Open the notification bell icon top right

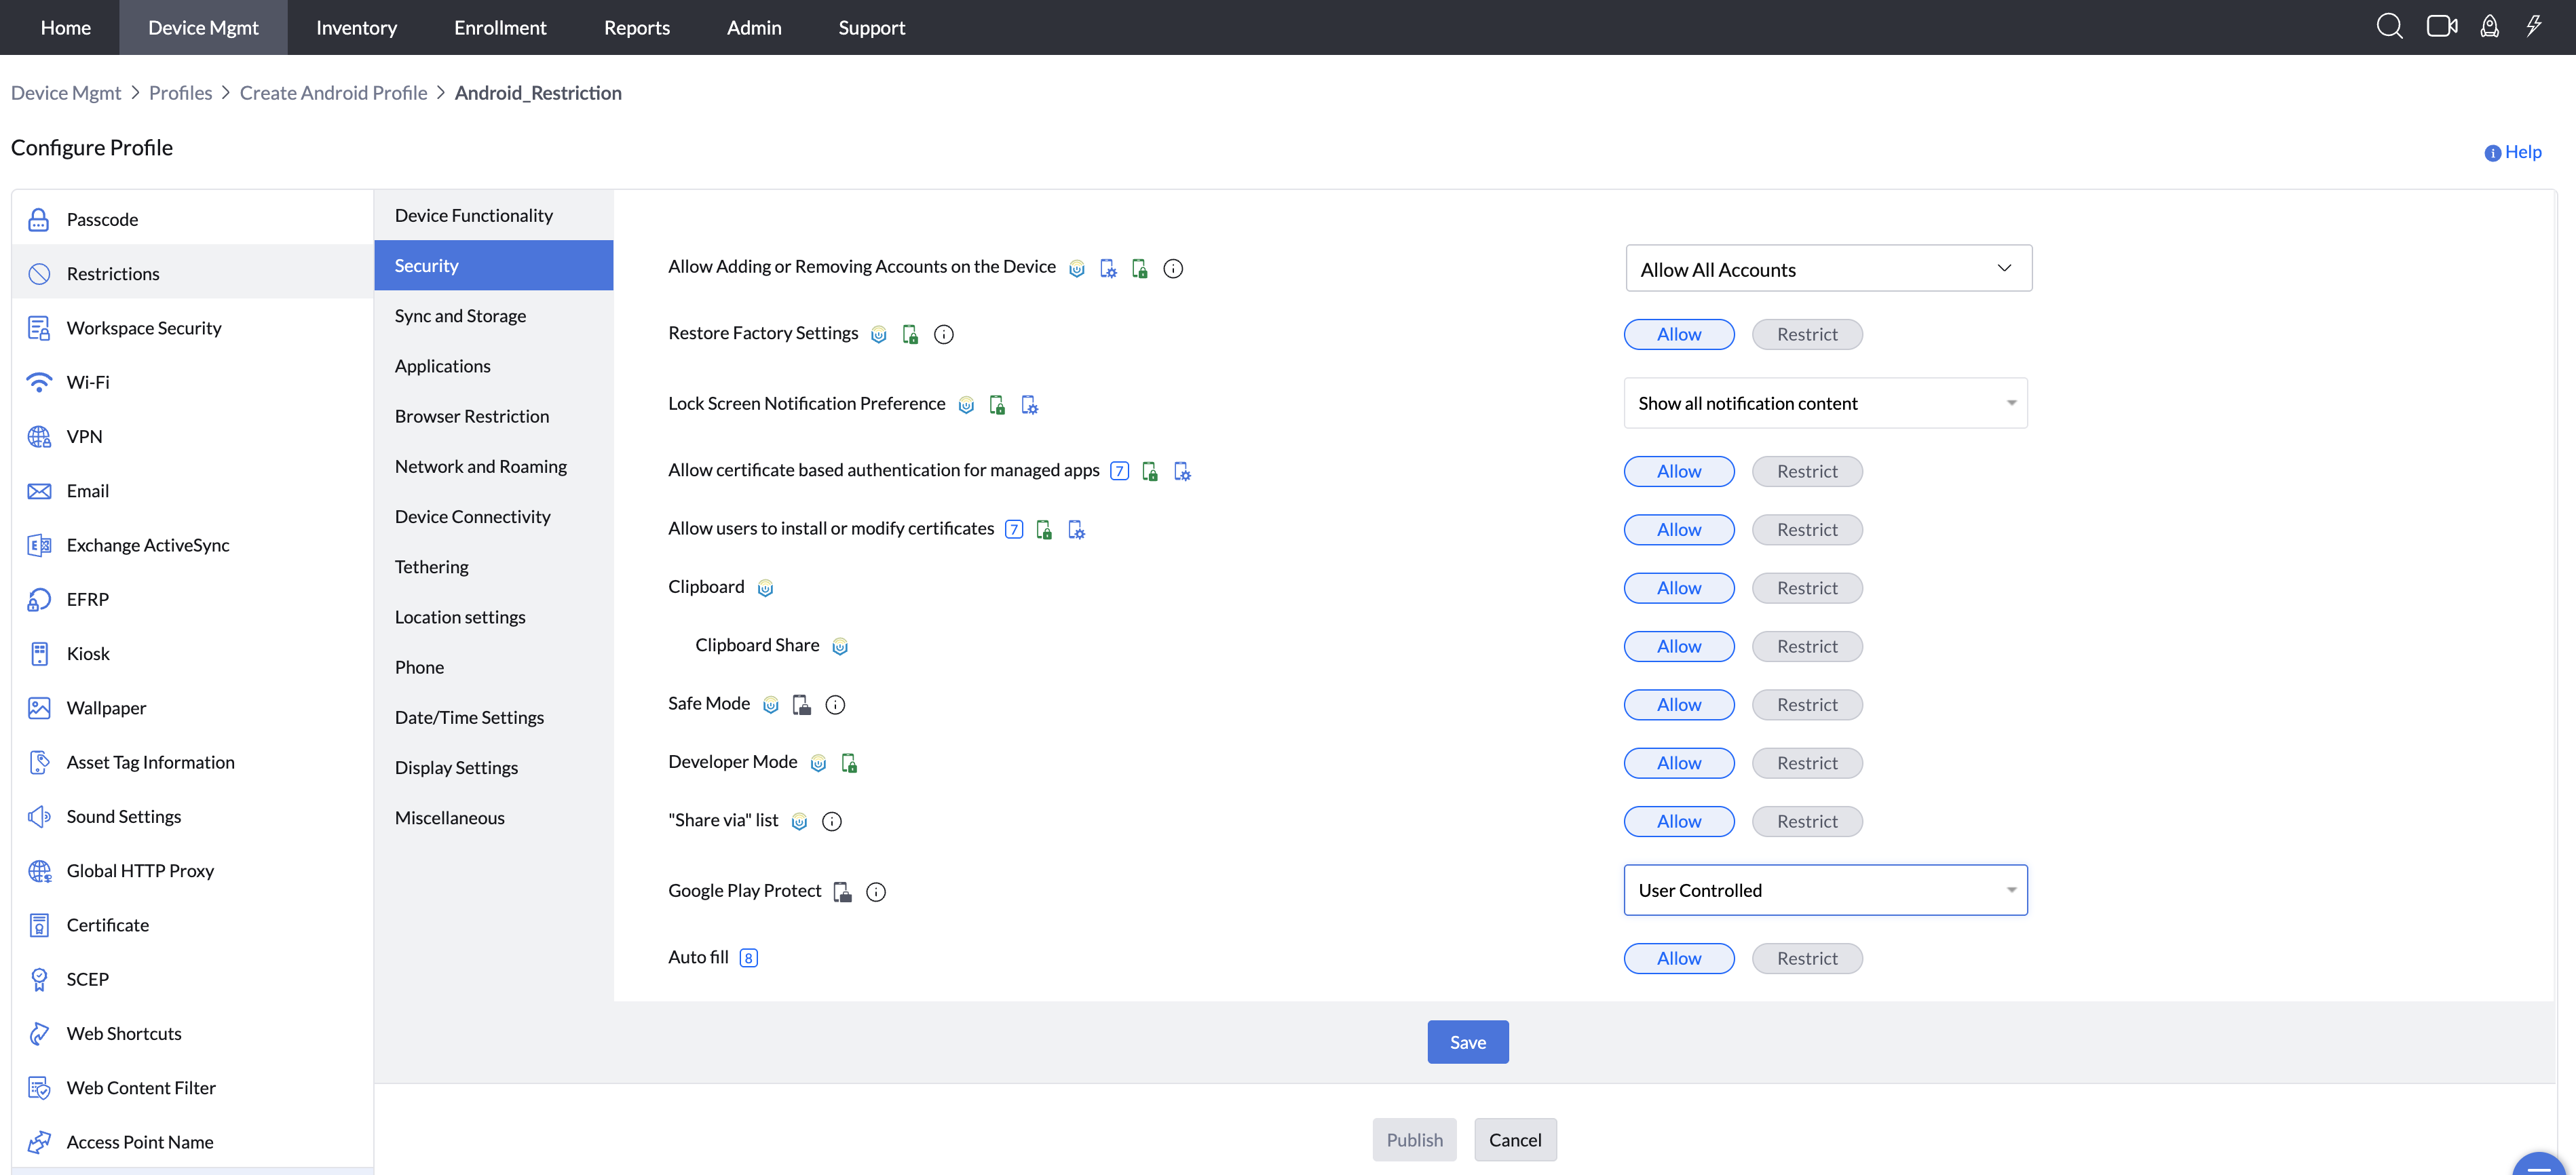2488,26
